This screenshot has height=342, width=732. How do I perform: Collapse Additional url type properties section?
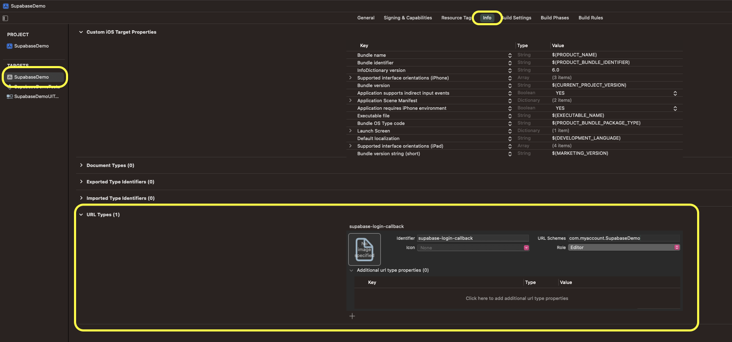[x=351, y=270]
